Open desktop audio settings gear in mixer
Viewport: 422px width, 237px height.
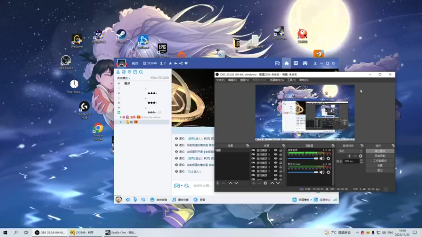point(328,159)
